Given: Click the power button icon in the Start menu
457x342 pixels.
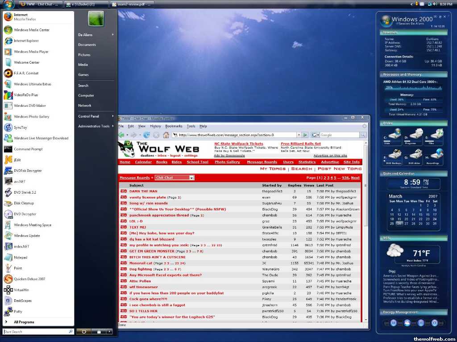Looking at the screenshot, I should click(x=83, y=331).
